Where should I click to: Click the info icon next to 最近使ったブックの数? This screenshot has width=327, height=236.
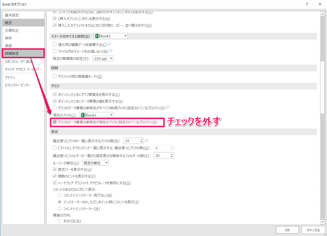[147, 140]
